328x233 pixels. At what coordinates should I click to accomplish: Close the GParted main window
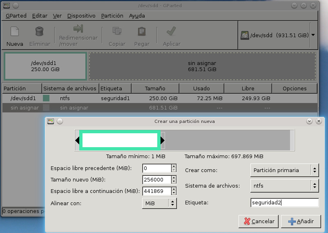point(313,6)
